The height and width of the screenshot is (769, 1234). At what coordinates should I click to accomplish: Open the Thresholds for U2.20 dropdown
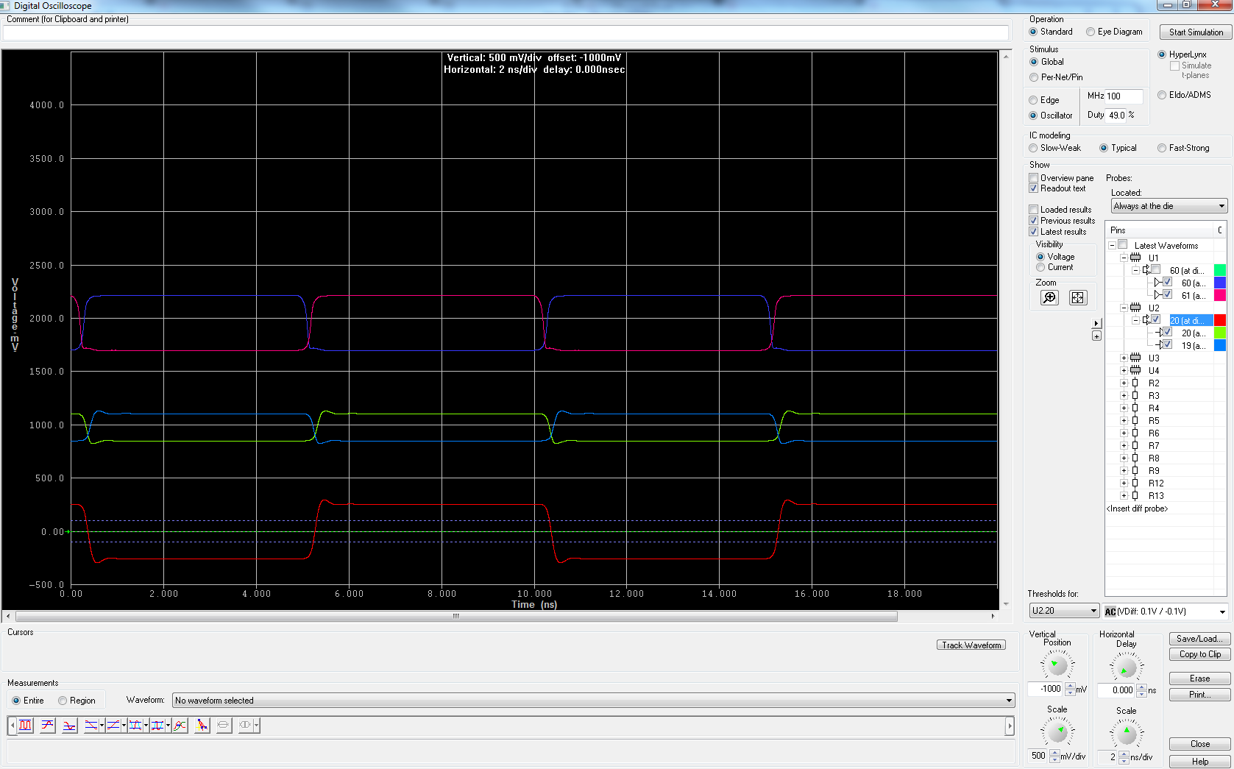tap(1064, 611)
